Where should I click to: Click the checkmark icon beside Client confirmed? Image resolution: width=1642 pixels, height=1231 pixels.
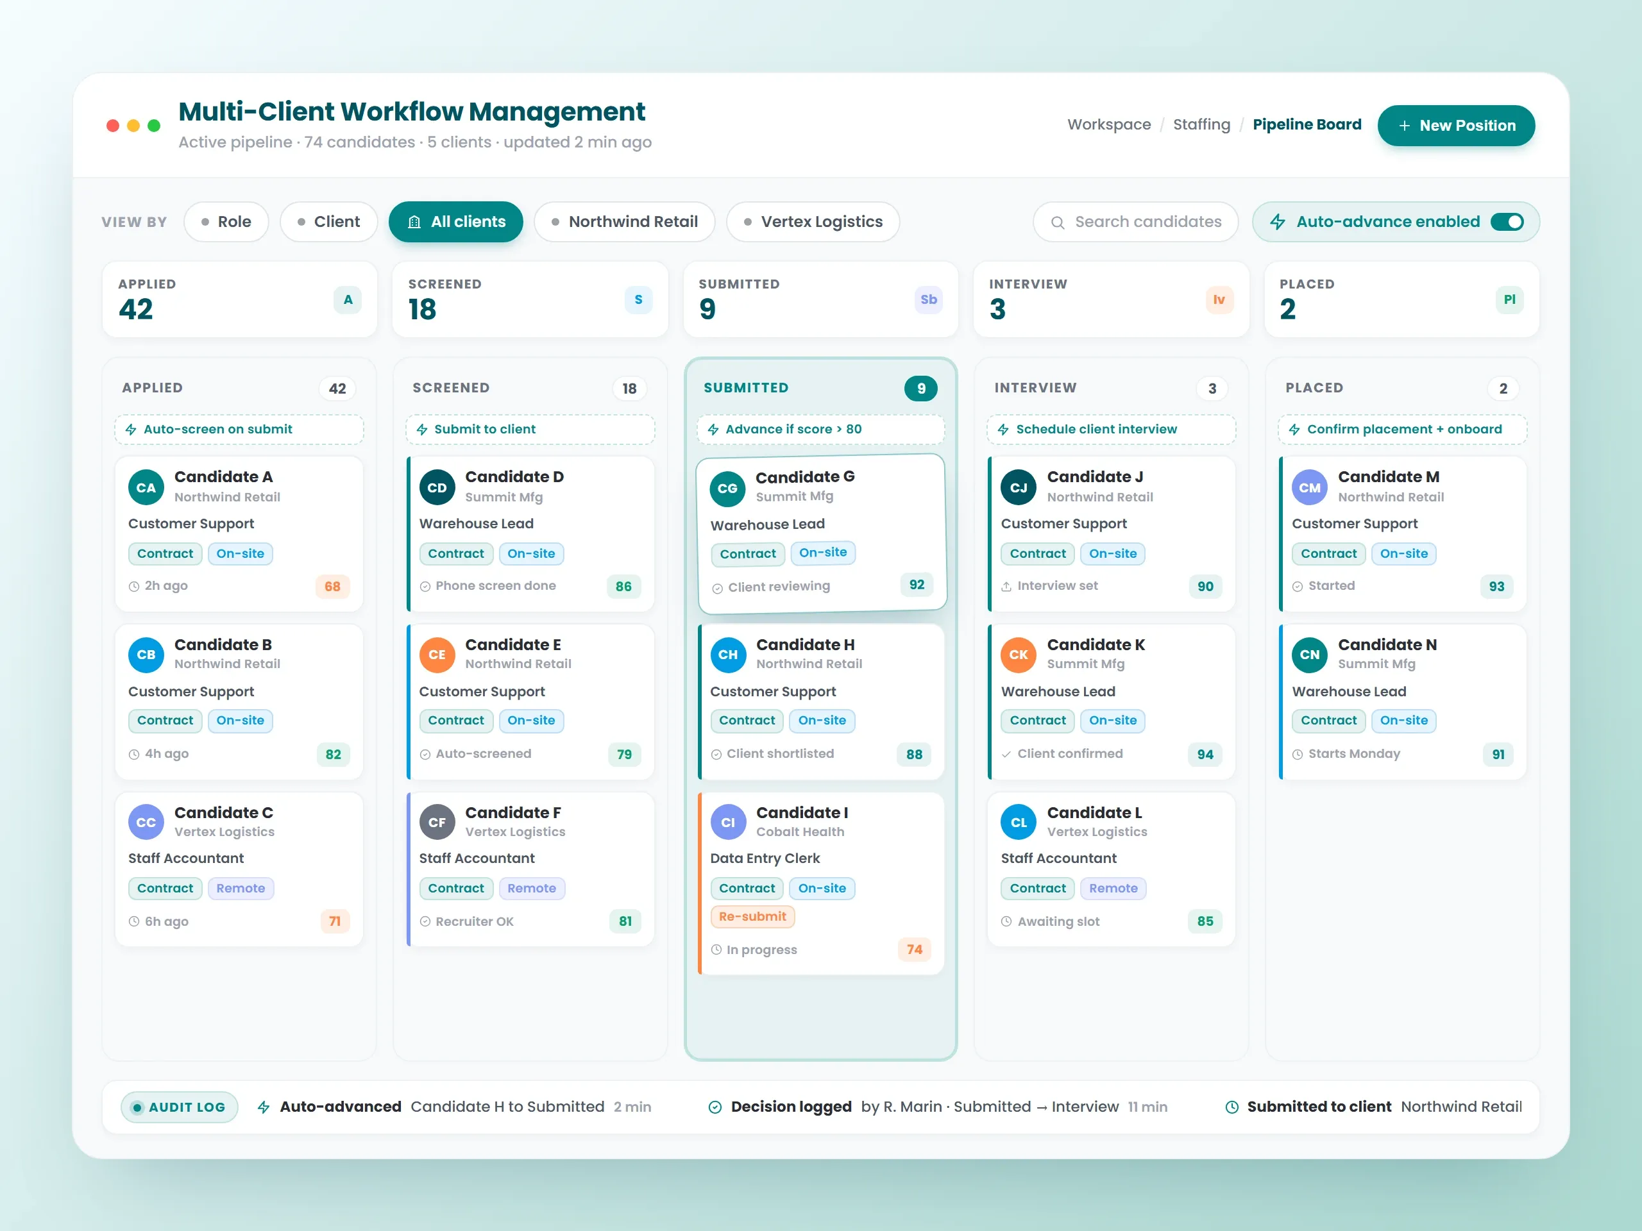[x=1006, y=754]
